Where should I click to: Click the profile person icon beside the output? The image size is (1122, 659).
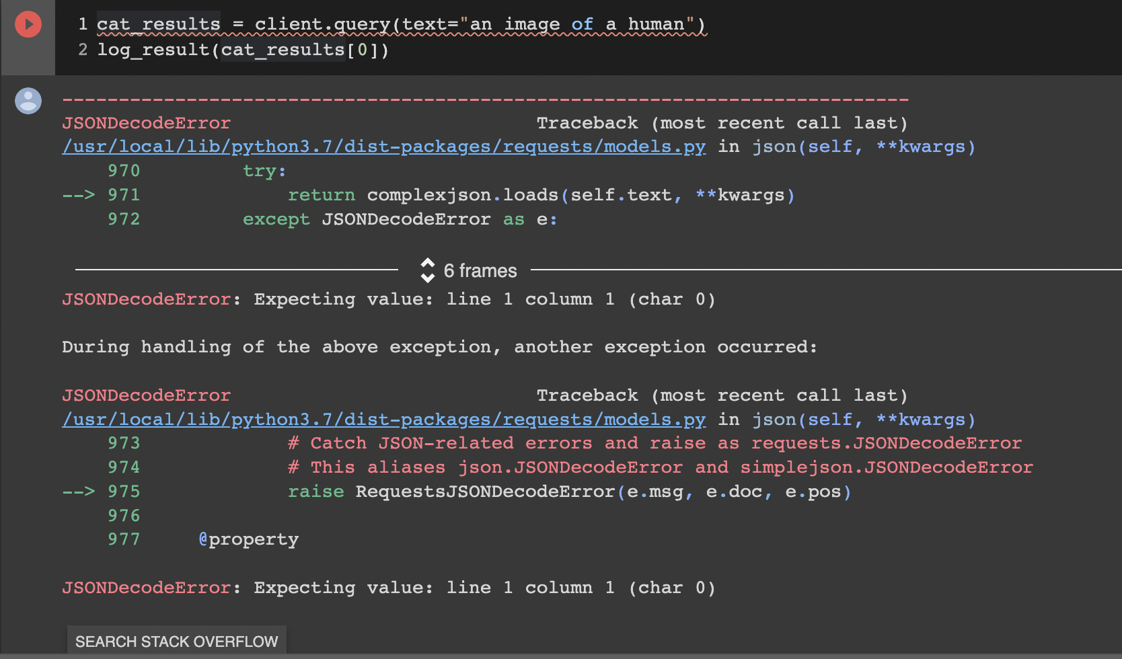[27, 101]
